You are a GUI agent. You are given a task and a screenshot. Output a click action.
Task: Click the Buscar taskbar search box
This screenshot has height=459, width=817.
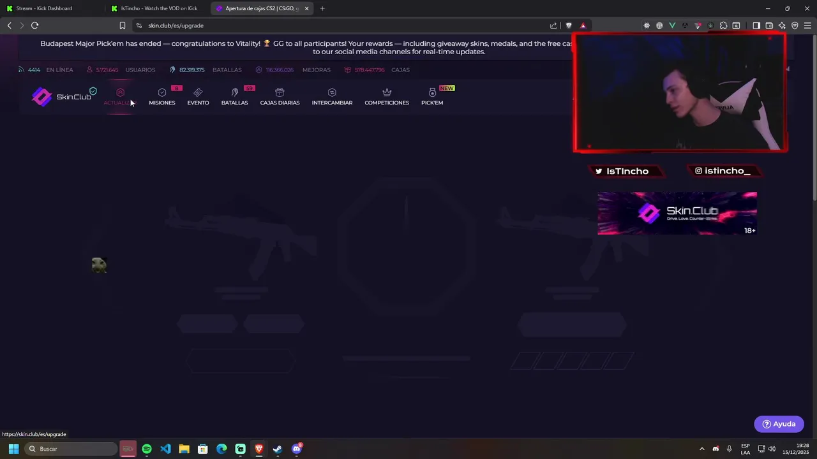coord(71,449)
